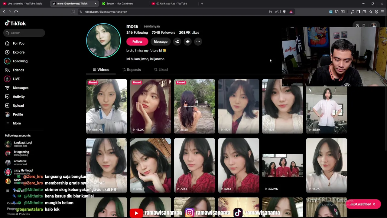This screenshot has height=218, width=387.
Task: Open the amatariw following account
Action: coord(16,163)
